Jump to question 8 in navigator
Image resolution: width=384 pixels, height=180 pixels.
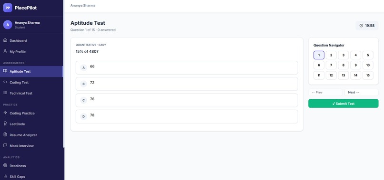pos(344,65)
